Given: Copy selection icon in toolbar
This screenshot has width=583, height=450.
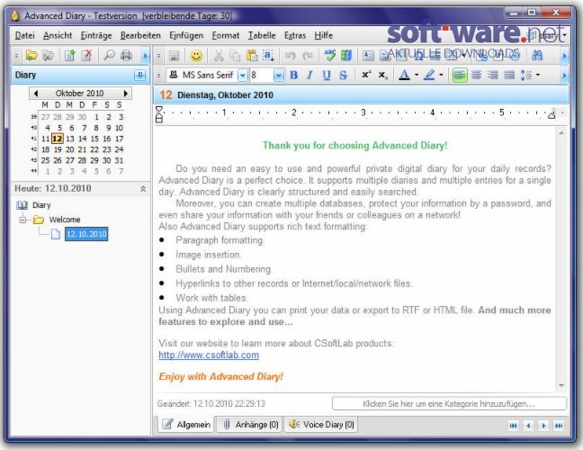Looking at the screenshot, I should tap(235, 56).
